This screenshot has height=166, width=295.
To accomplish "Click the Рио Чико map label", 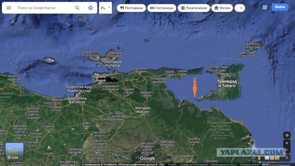I will [x=20, y=85].
